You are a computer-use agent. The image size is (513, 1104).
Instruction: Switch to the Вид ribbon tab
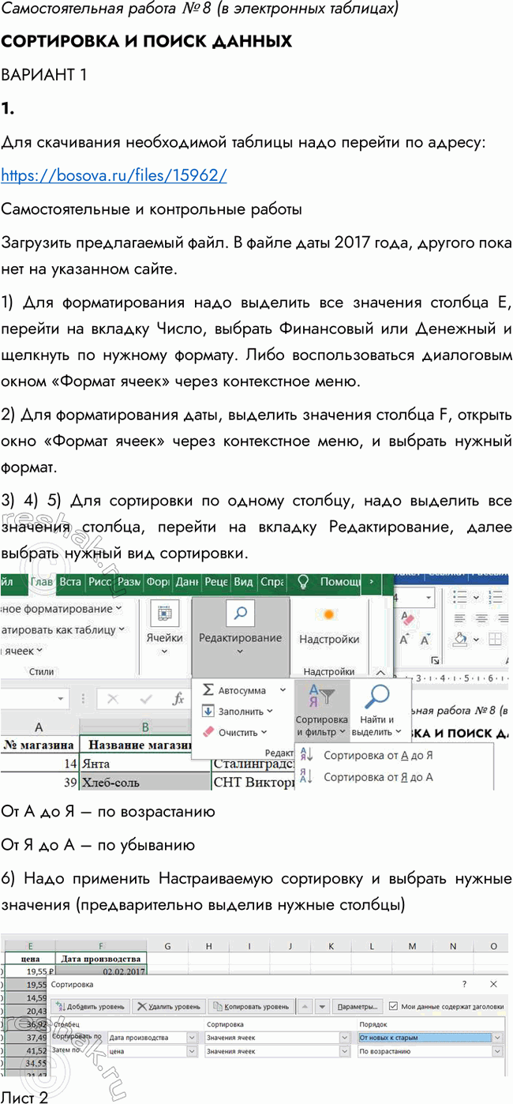(244, 582)
